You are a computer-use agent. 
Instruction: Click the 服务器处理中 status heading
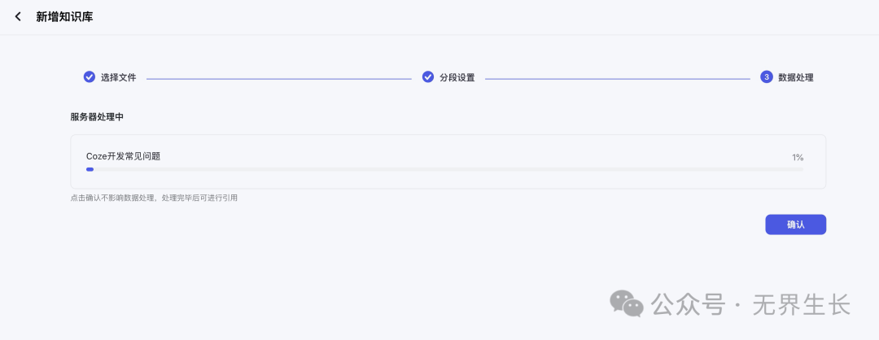pyautogui.click(x=97, y=117)
